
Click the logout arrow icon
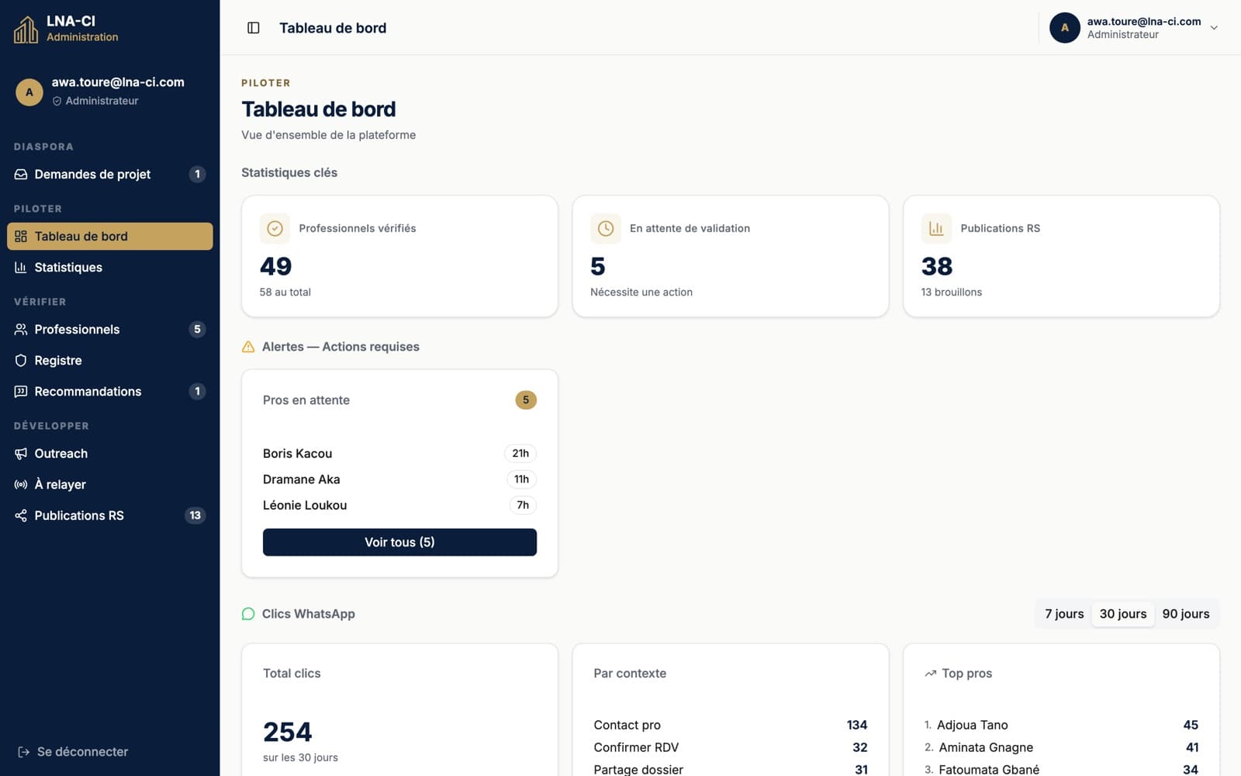pyautogui.click(x=24, y=752)
